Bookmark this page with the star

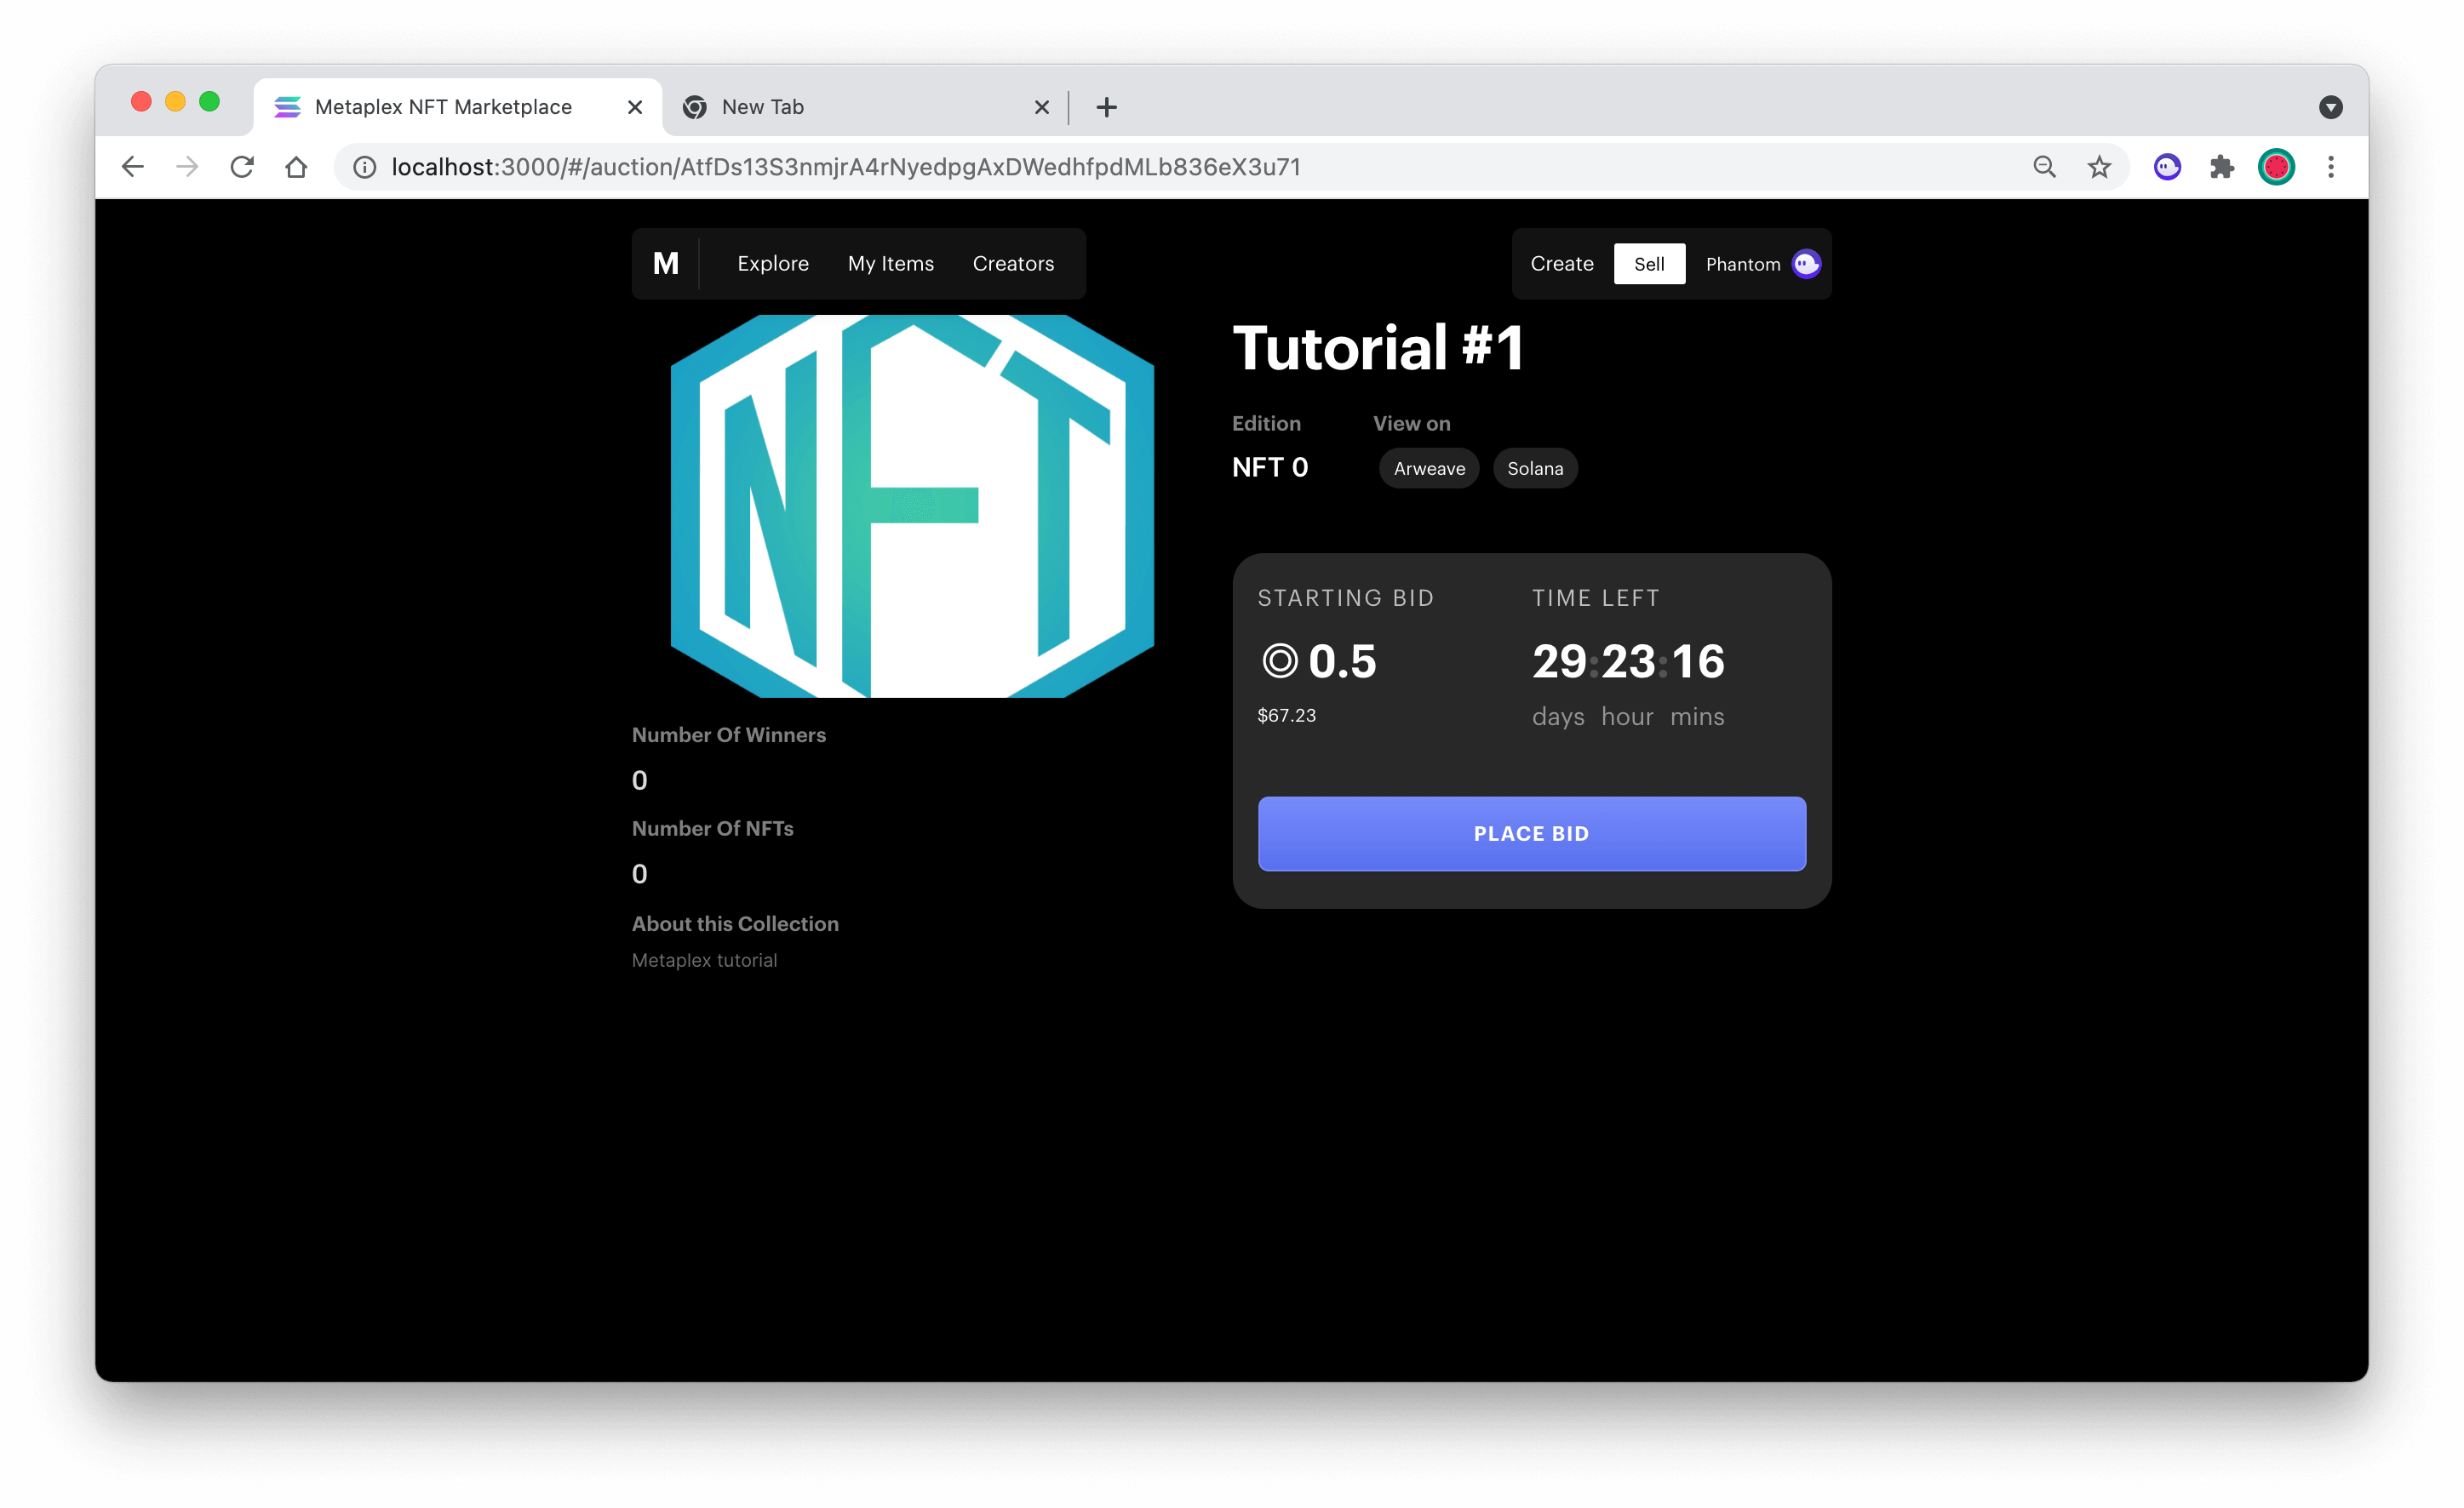(2098, 167)
